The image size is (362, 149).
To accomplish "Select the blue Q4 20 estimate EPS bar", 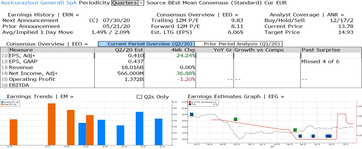I will tap(139, 129).
